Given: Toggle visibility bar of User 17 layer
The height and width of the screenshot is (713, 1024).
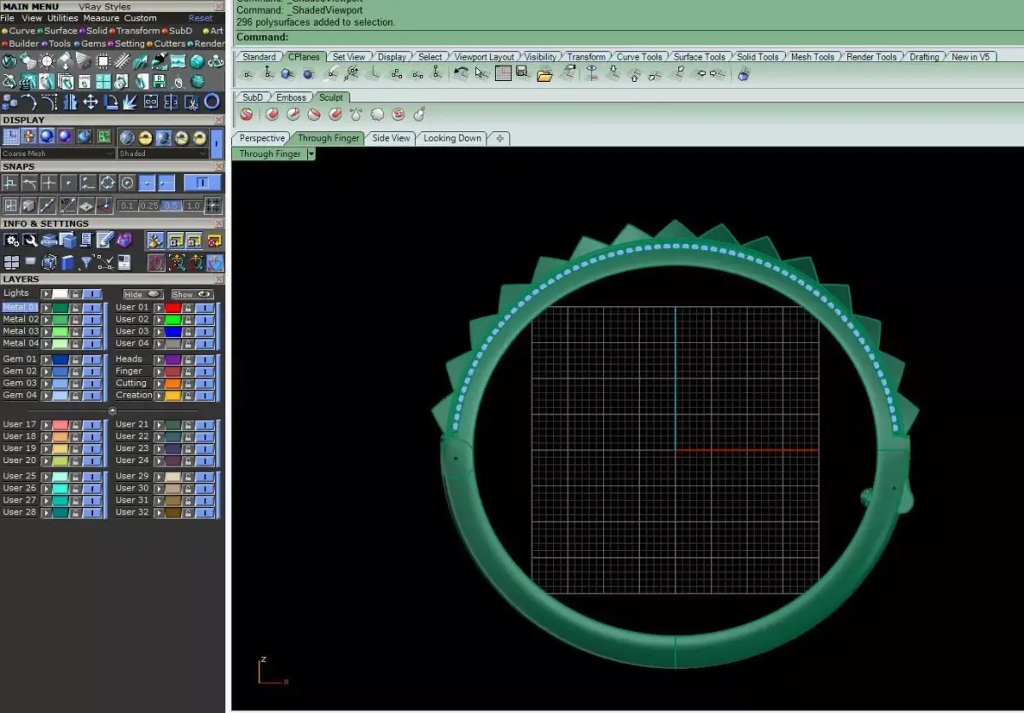Looking at the screenshot, I should 92,424.
